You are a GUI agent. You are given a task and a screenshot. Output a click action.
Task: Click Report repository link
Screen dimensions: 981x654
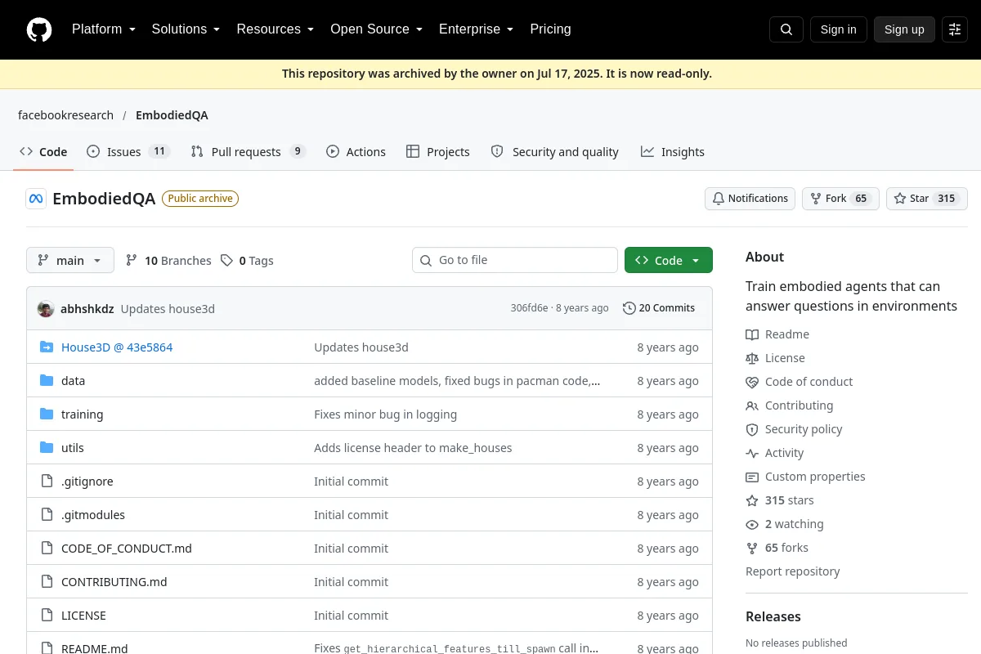click(792, 571)
